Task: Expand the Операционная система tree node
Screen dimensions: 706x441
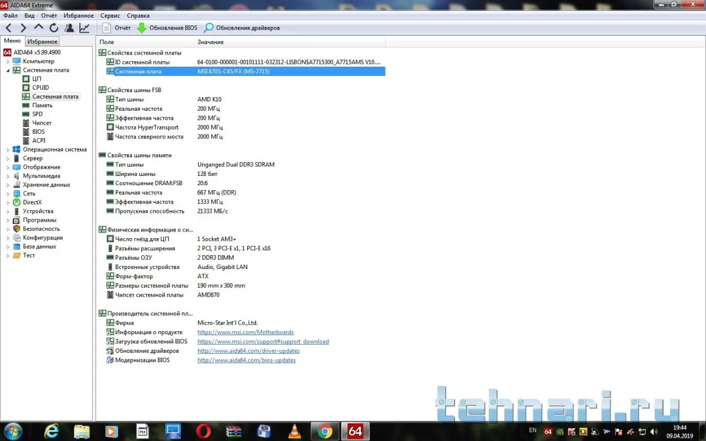Action: pos(8,149)
